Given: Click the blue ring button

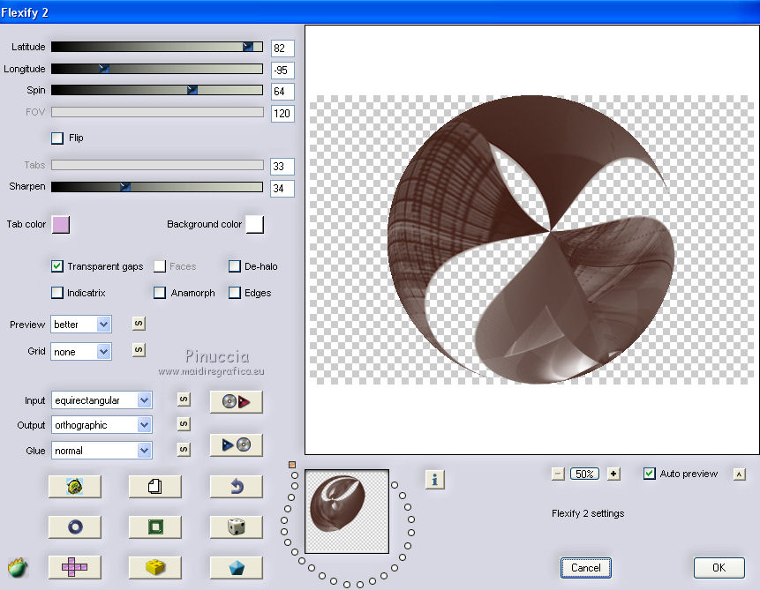Looking at the screenshot, I should tap(75, 527).
